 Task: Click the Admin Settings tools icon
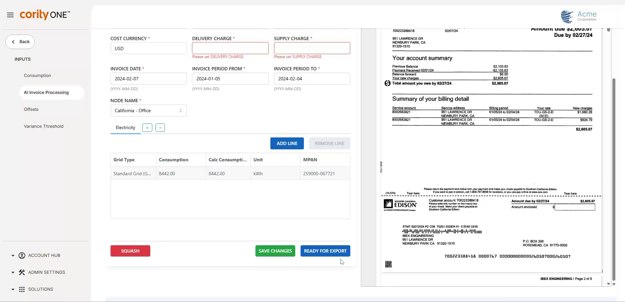22,272
